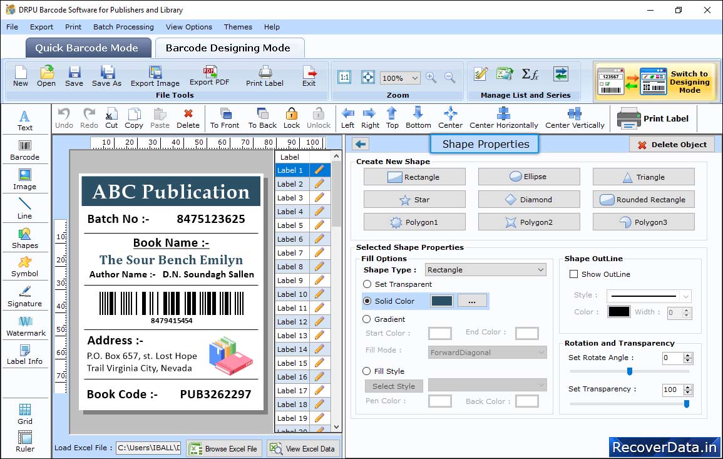Click the Open file icon

[46, 76]
